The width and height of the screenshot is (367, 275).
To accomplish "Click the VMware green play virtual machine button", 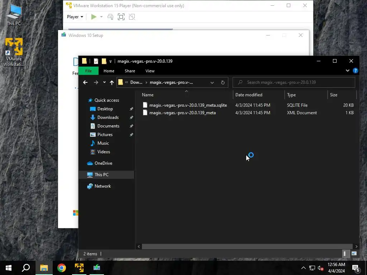I will coord(94,17).
